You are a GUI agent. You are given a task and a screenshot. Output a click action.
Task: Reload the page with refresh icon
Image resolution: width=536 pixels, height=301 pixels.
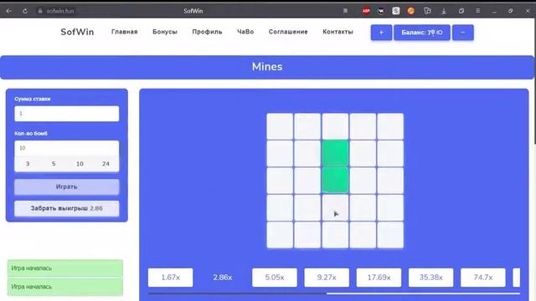pos(25,11)
